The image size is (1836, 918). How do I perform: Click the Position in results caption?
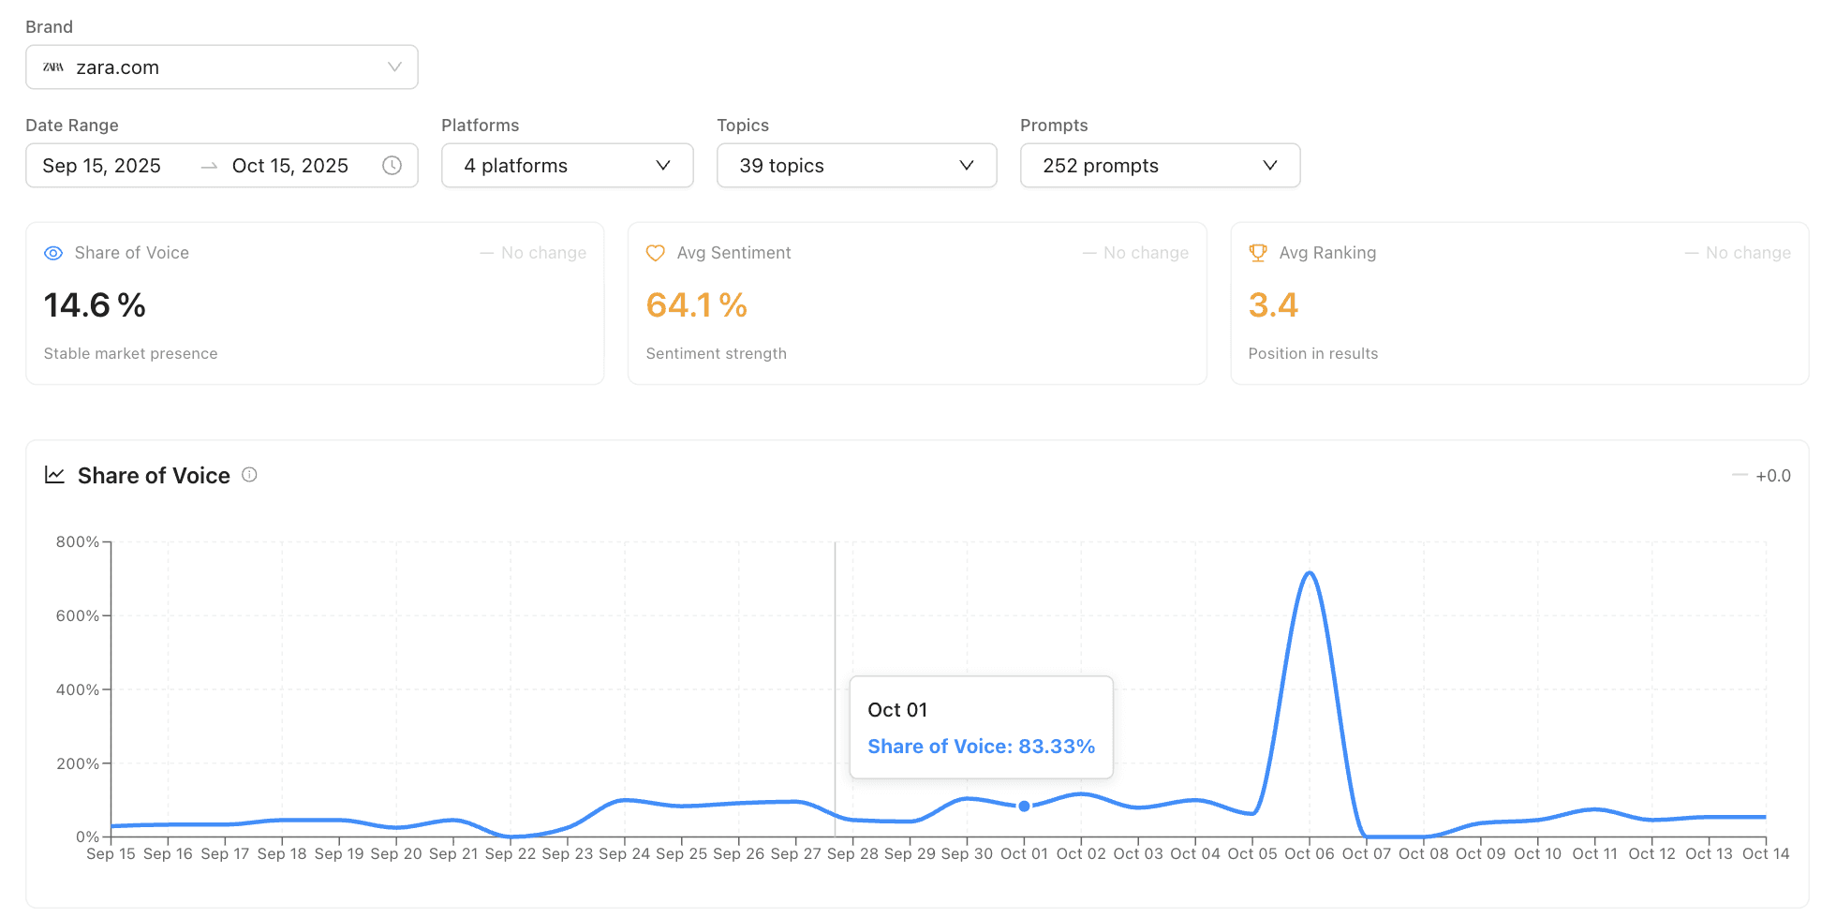tap(1312, 353)
